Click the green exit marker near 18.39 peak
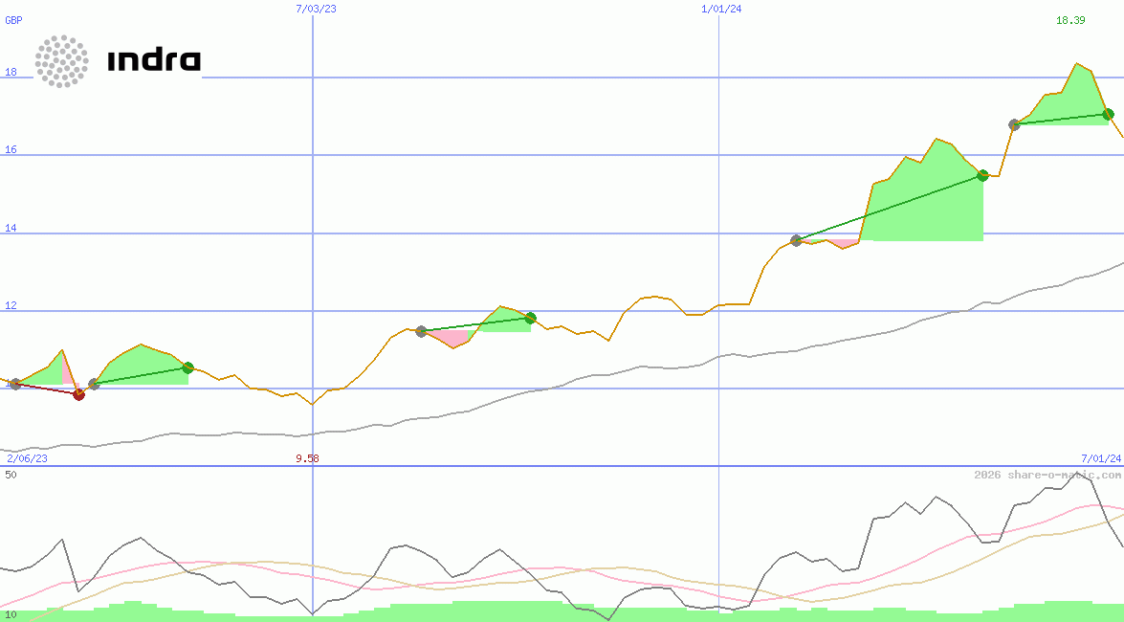This screenshot has height=622, width=1124. [x=1108, y=114]
